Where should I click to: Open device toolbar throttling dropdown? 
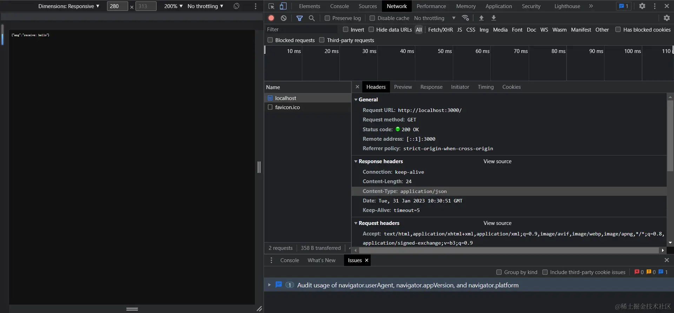[x=205, y=6]
